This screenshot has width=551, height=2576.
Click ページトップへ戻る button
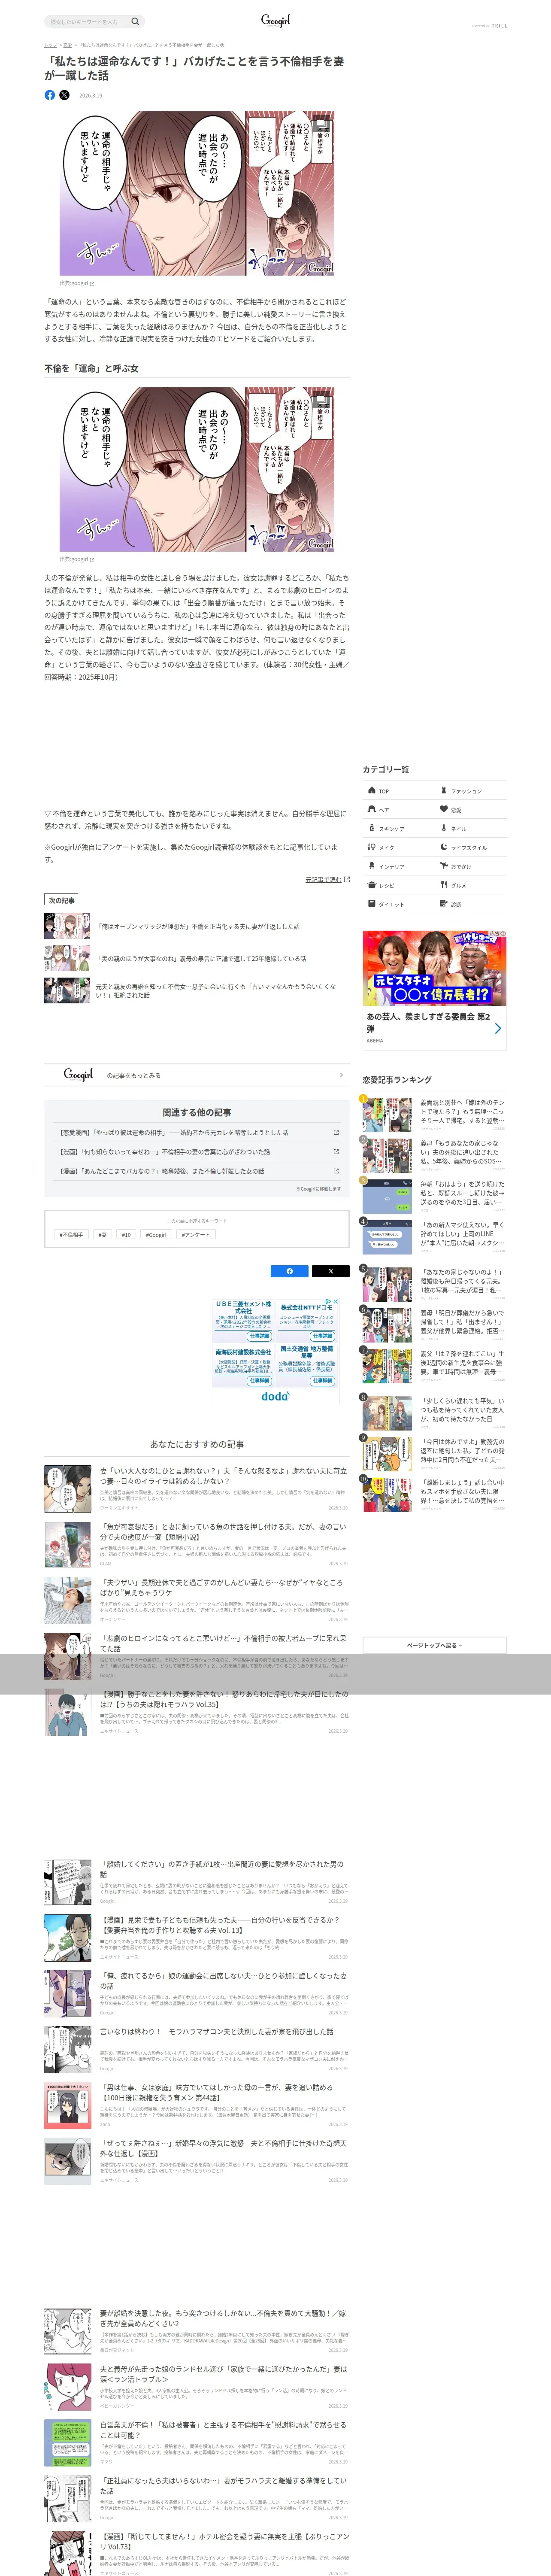tap(434, 1645)
